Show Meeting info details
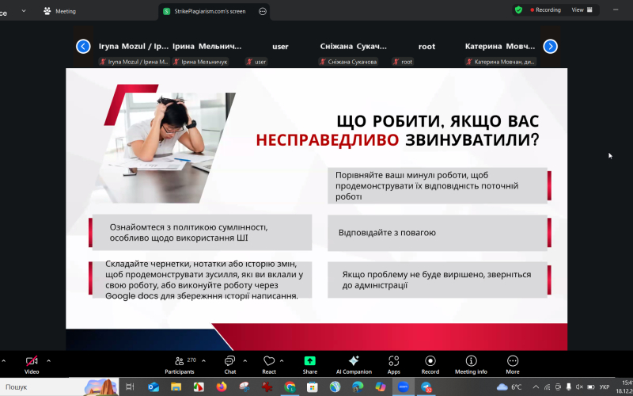Image resolution: width=633 pixels, height=396 pixels. (x=471, y=362)
